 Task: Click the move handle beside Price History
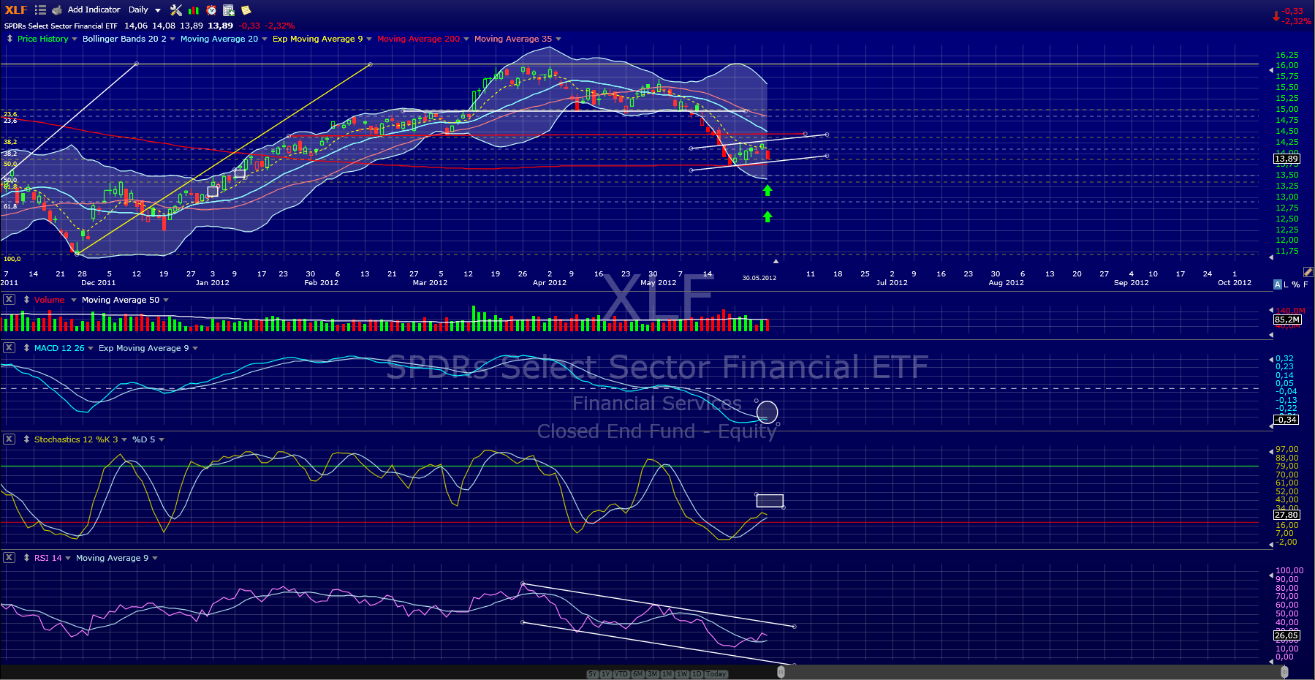(x=10, y=39)
